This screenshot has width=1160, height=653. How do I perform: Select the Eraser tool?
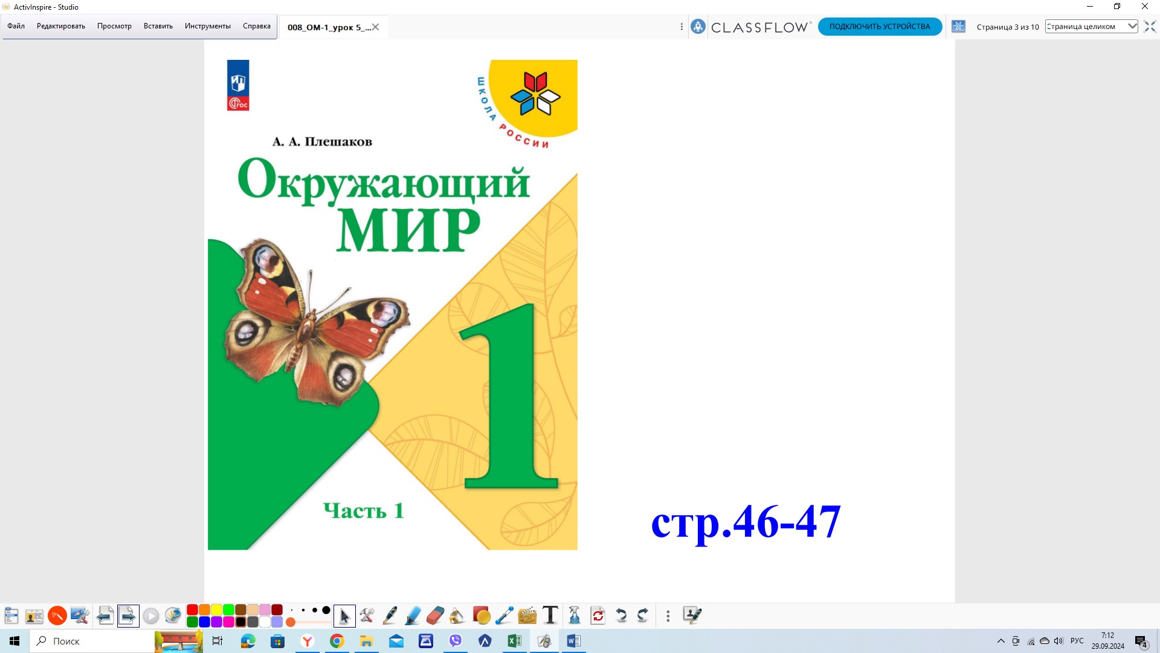pyautogui.click(x=435, y=616)
